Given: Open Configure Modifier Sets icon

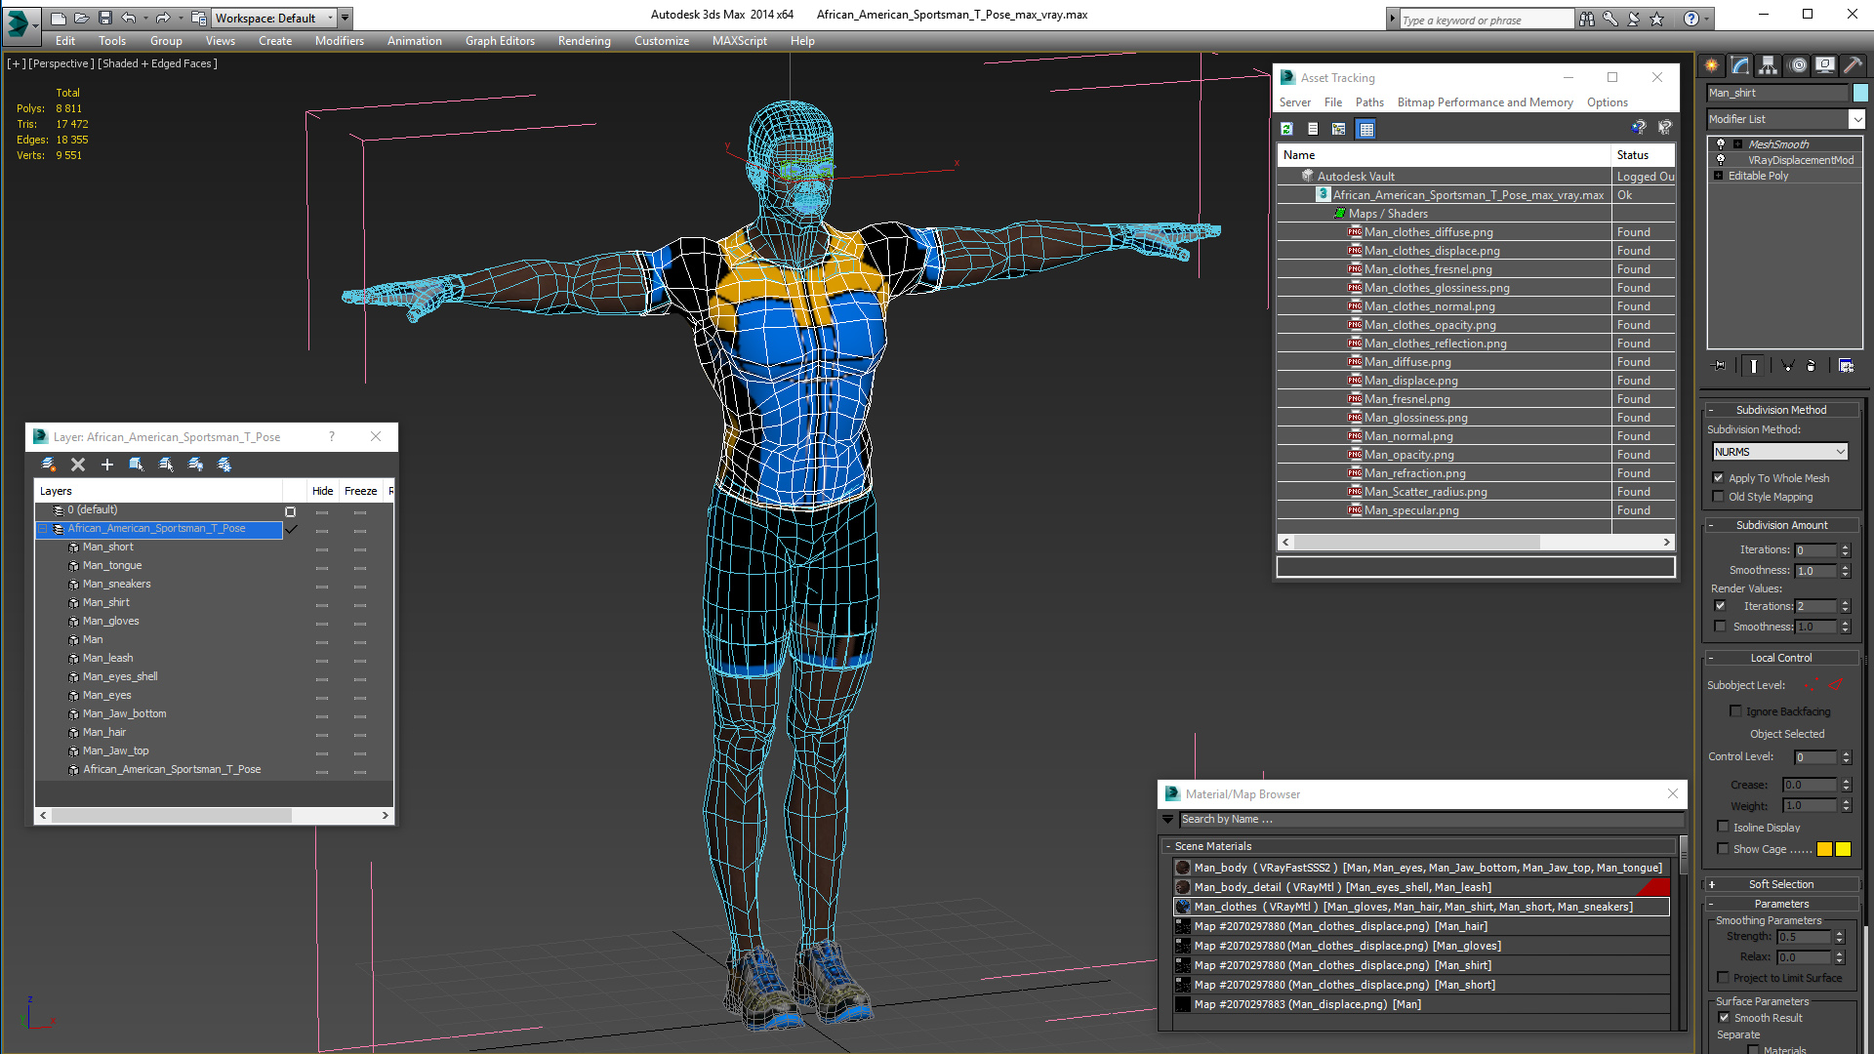Looking at the screenshot, I should tap(1846, 366).
